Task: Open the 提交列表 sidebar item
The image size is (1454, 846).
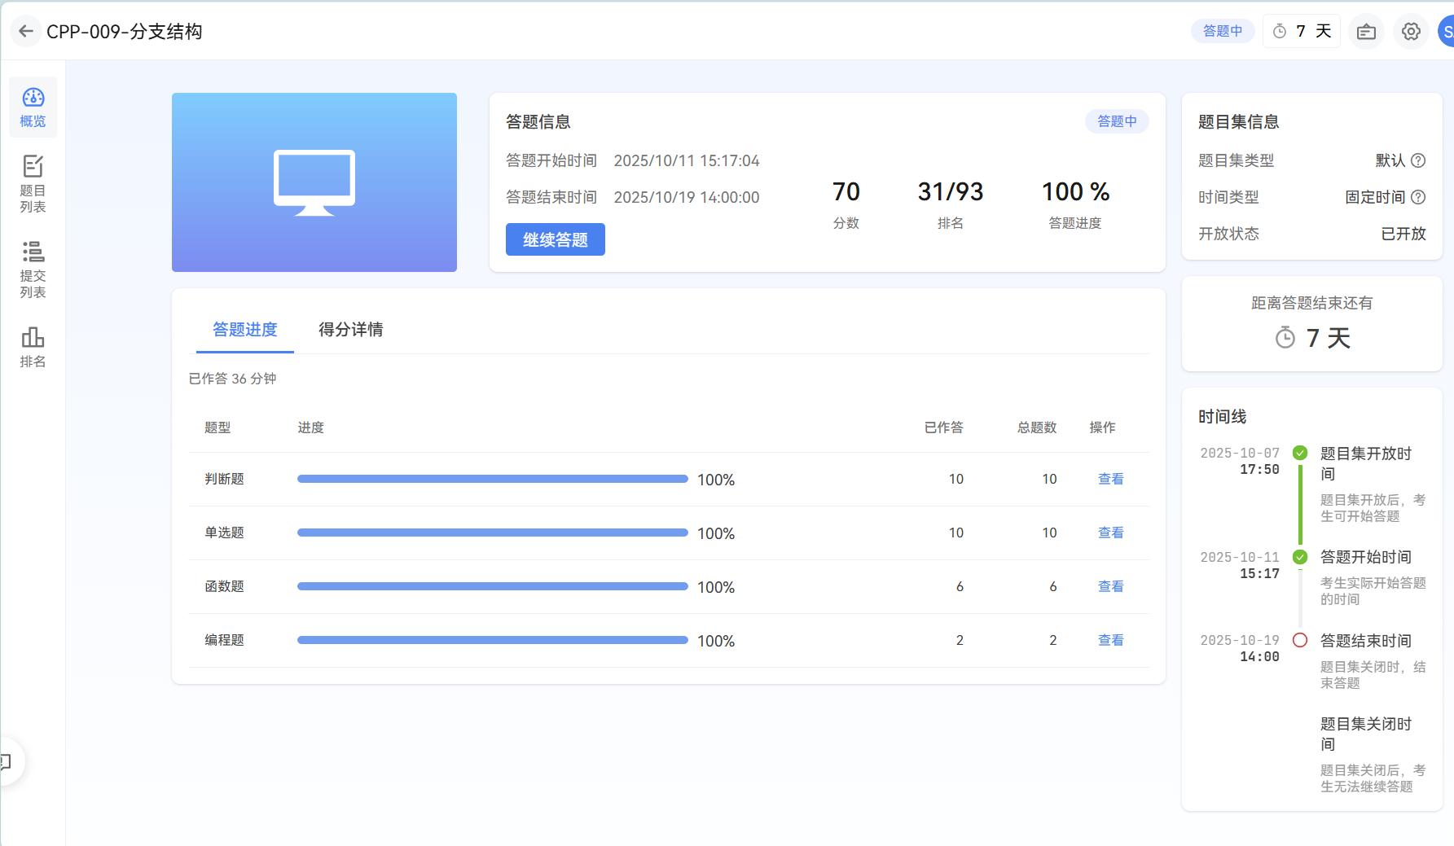Action: [33, 270]
